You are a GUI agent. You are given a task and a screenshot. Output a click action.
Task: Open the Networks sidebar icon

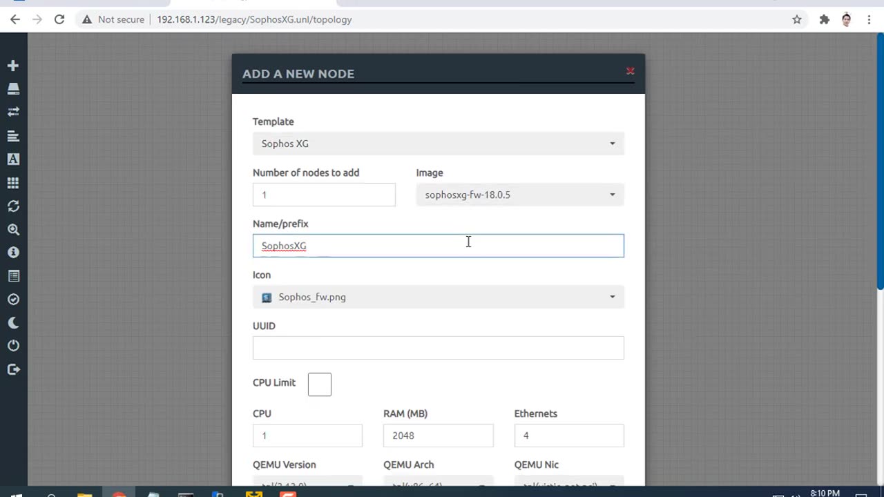tap(13, 112)
